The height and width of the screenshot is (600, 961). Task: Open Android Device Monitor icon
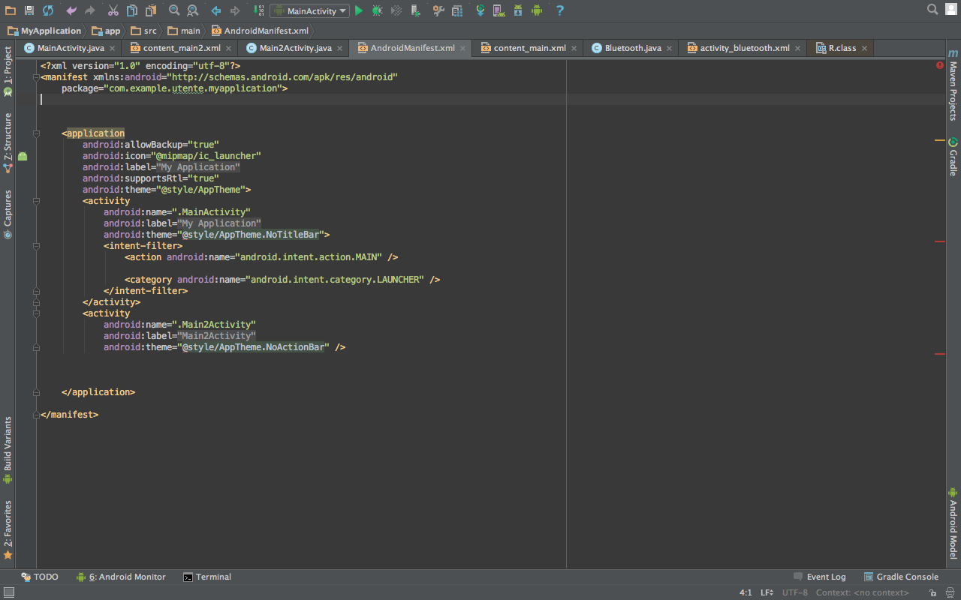(537, 10)
